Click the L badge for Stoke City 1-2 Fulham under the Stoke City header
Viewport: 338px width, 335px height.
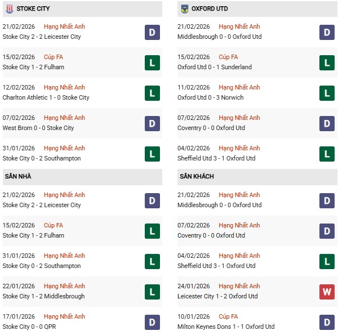coord(152,62)
